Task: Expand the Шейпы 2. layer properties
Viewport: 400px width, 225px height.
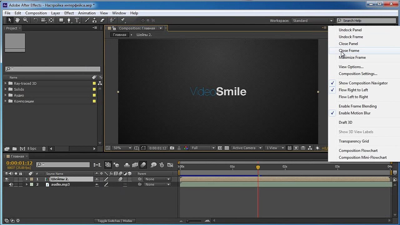Action: tap(27, 179)
